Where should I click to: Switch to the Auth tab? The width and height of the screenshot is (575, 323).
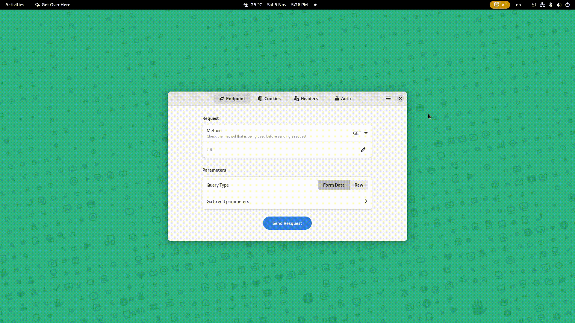pos(342,98)
